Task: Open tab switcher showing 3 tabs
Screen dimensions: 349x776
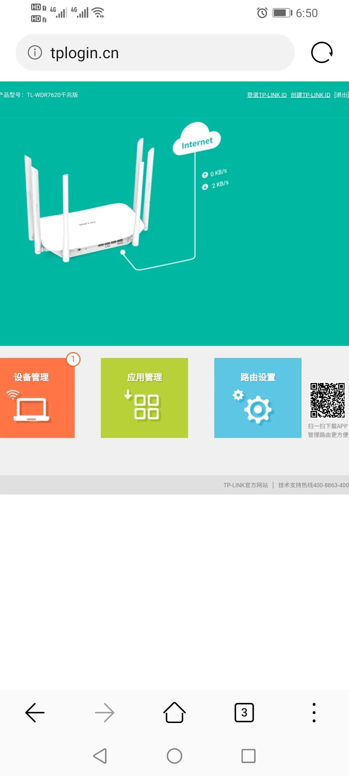Action: (244, 712)
